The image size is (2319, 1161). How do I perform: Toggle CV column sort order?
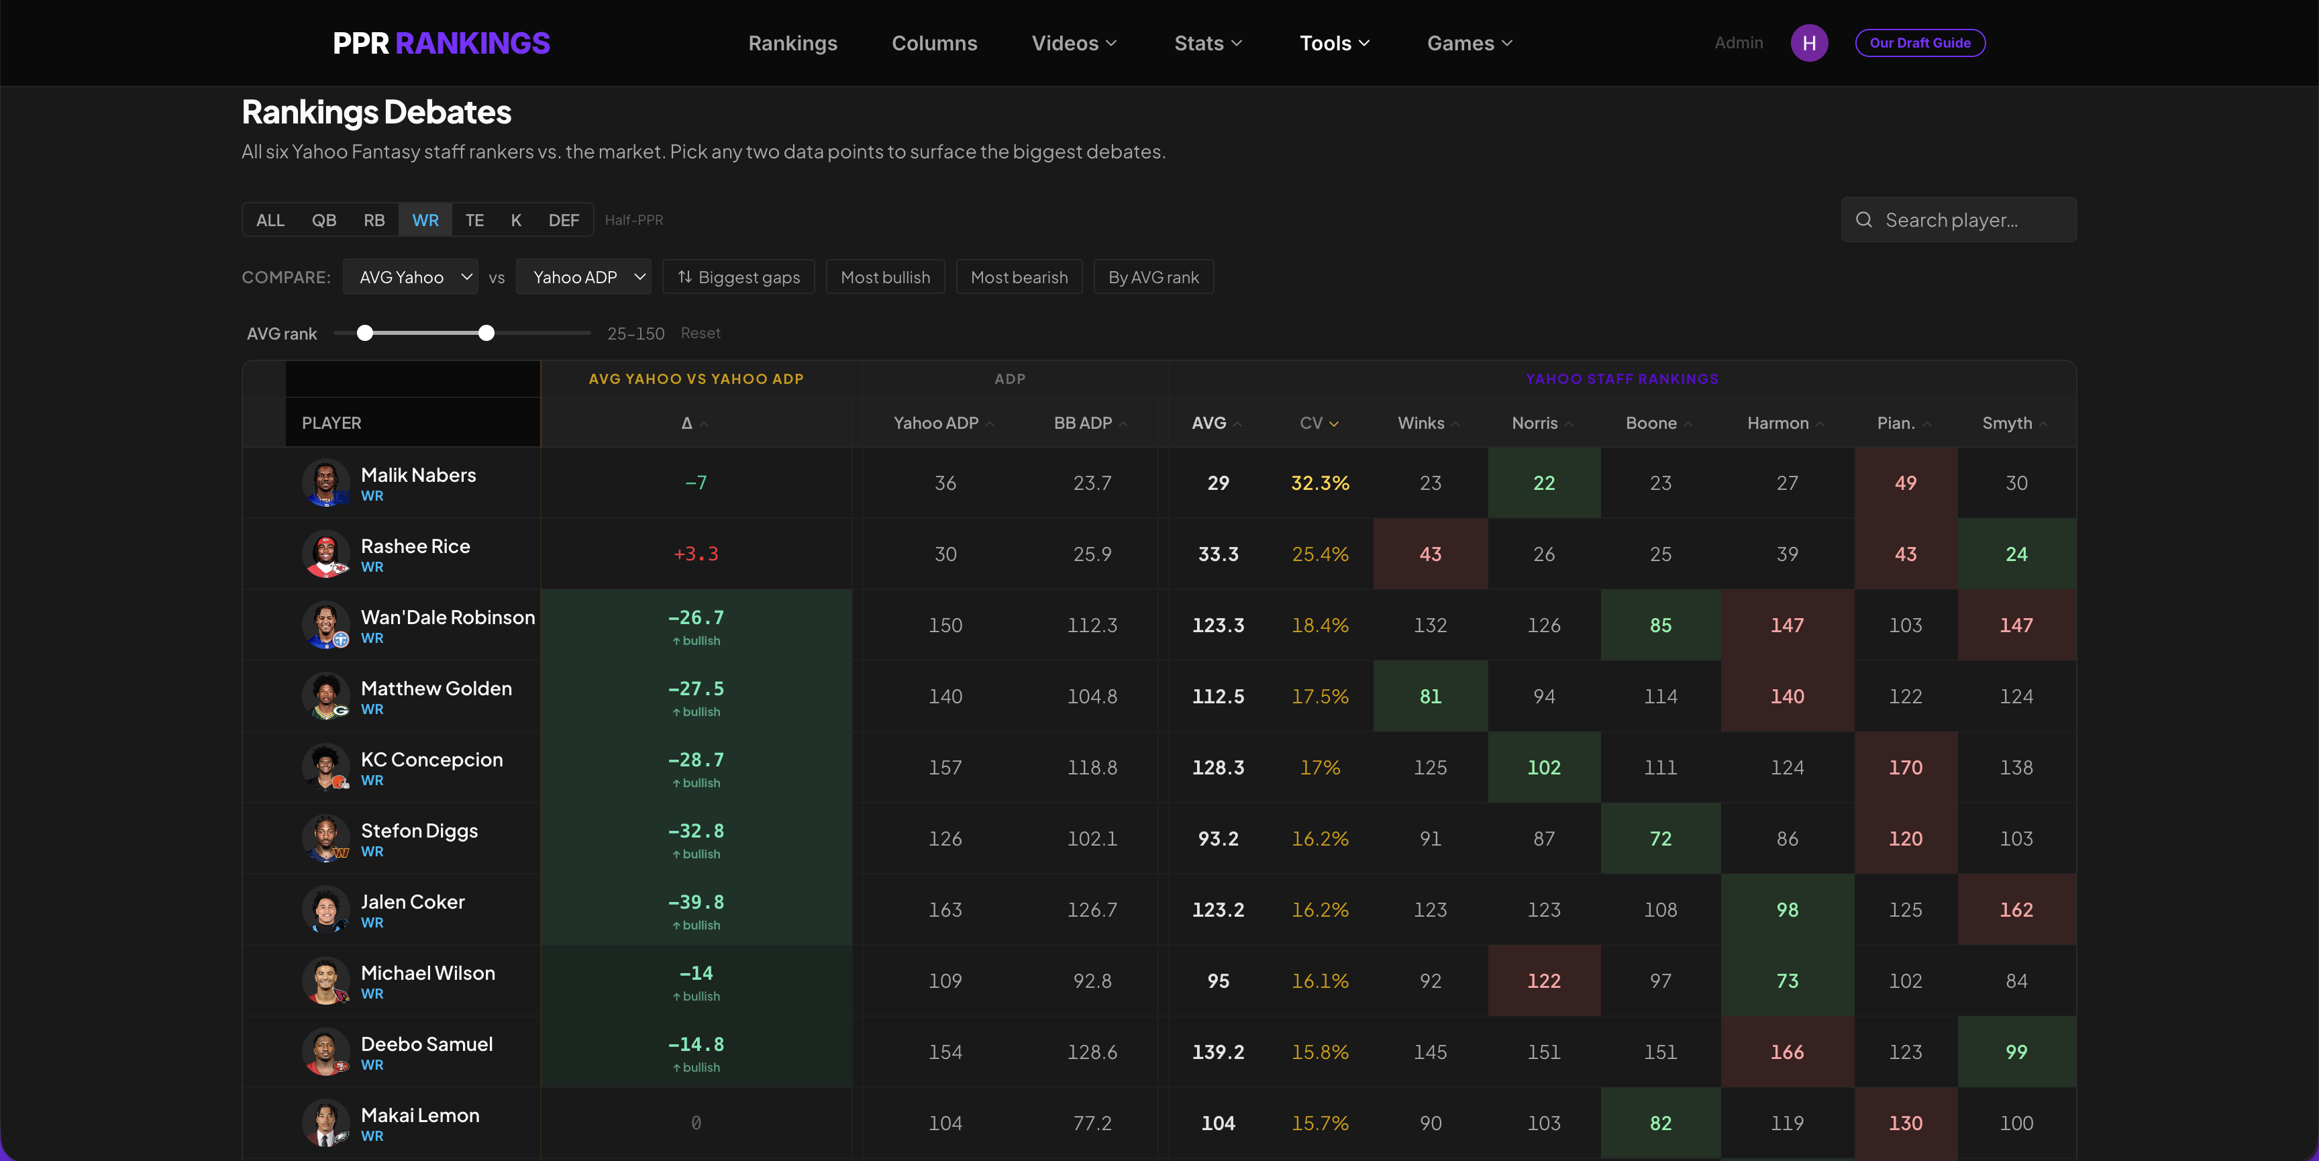click(x=1319, y=423)
